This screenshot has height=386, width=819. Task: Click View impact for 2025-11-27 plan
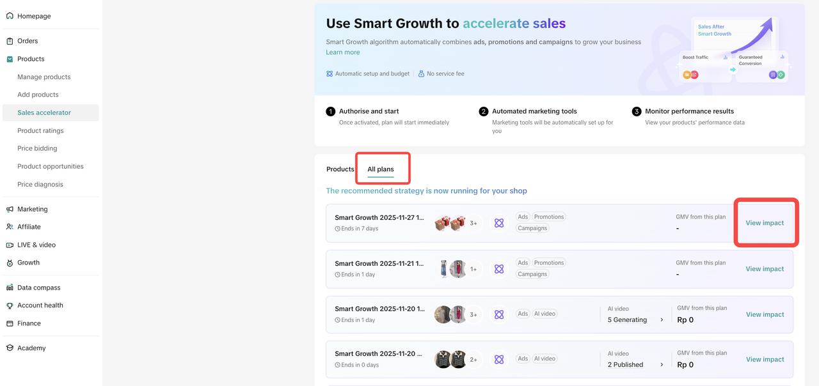pyautogui.click(x=765, y=223)
